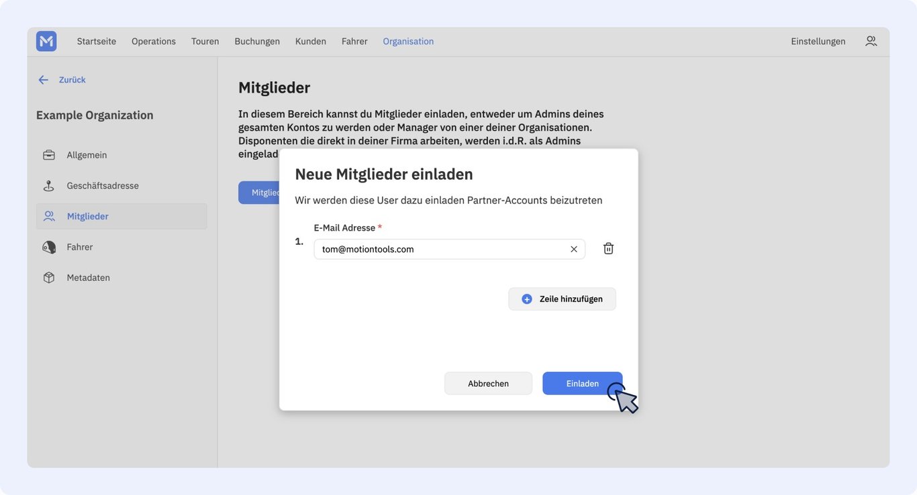Click the Abbrechen button
This screenshot has height=495, width=917.
[x=488, y=384]
